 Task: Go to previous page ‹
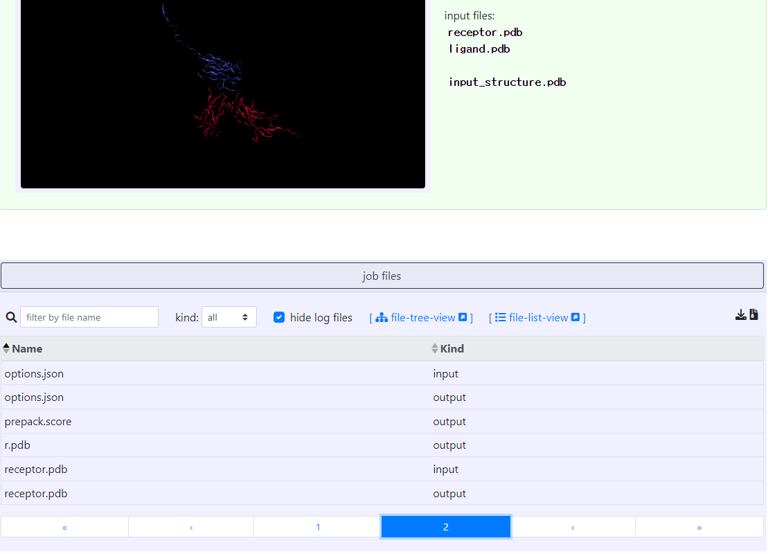click(x=191, y=527)
